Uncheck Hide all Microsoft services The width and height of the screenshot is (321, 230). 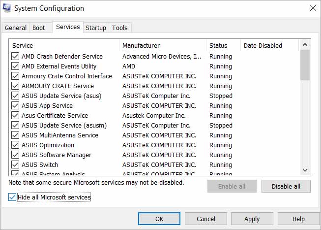pos(12,197)
